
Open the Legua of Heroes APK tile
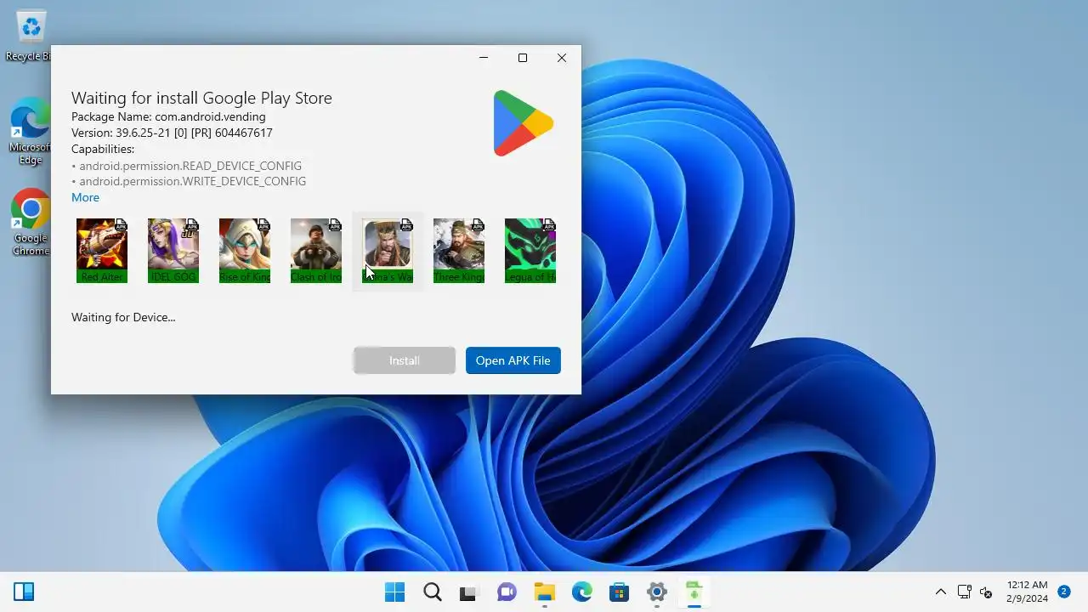coord(530,251)
